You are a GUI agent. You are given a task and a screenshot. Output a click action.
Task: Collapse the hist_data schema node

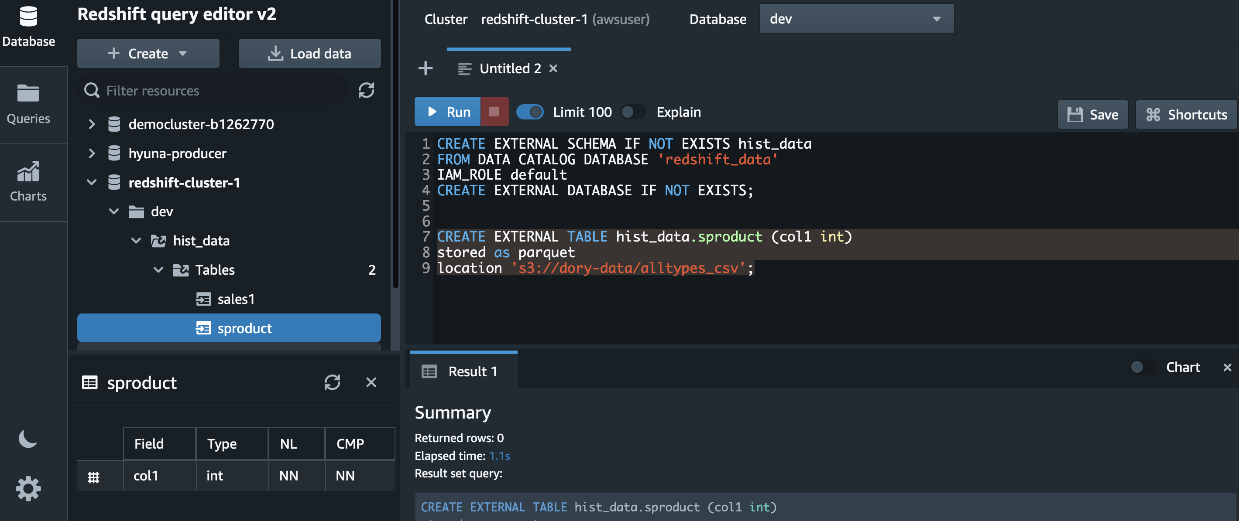coord(136,240)
